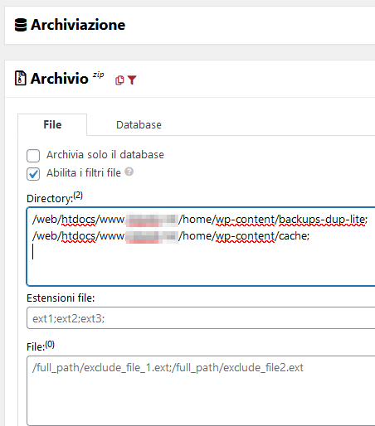The image size is (375, 426).
Task: Enable Archivia solo il database checkbox
Action: 33,156
